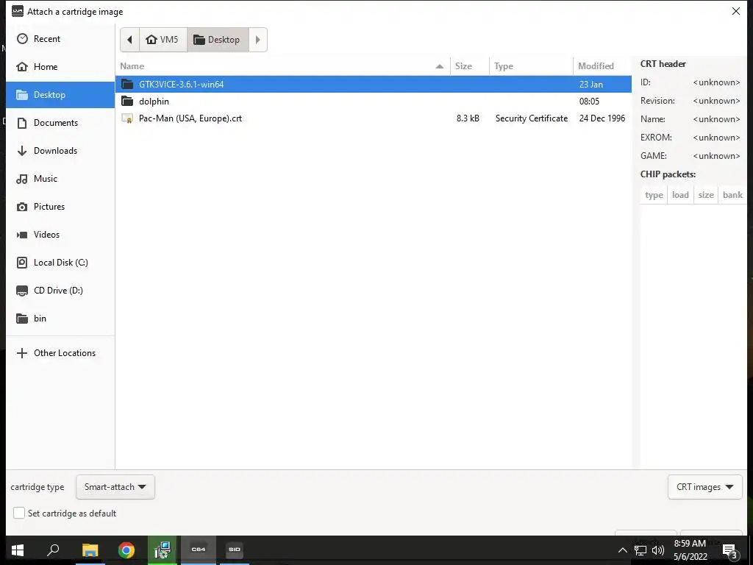Sort files by Modified column

click(602, 66)
